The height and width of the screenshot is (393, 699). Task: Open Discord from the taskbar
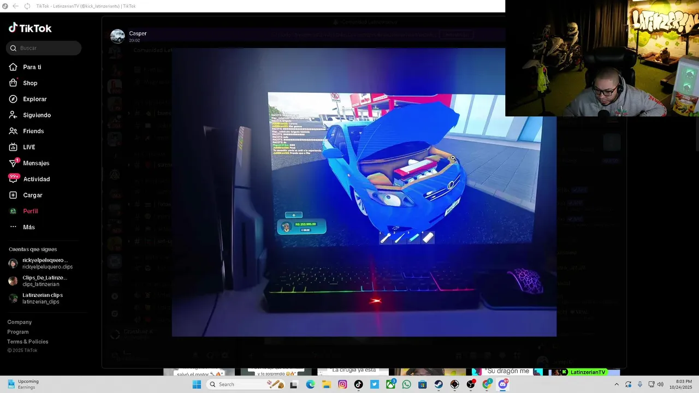pyautogui.click(x=503, y=384)
